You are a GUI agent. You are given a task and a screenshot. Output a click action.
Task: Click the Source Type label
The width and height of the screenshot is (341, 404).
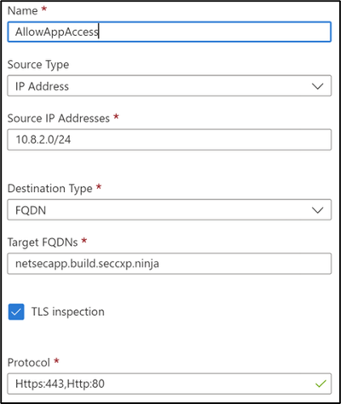click(38, 65)
